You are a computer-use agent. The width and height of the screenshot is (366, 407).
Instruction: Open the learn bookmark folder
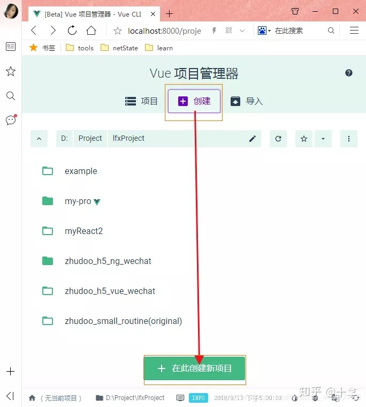pos(159,48)
